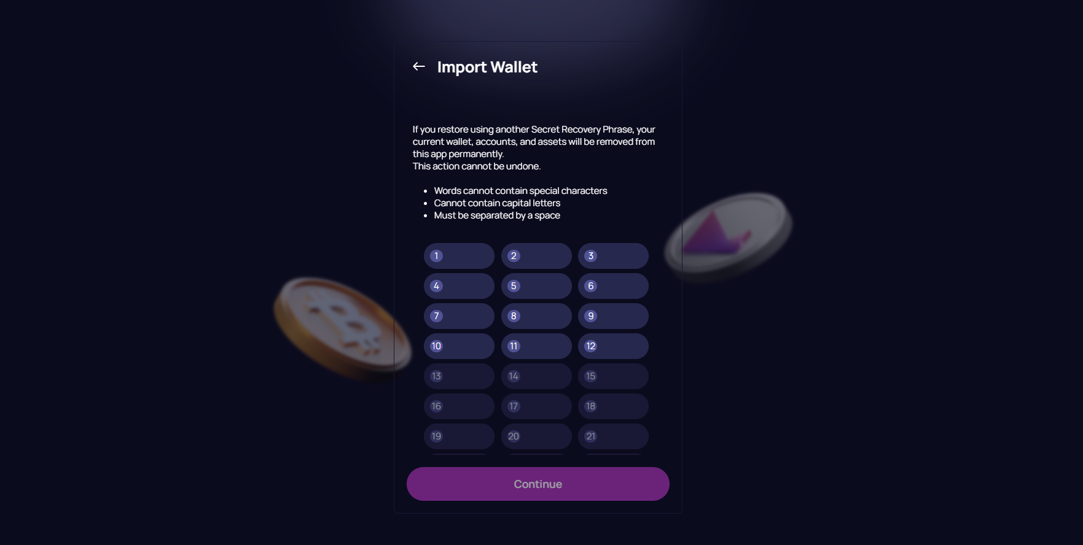Focus the eighth phrase input
The width and height of the screenshot is (1083, 545).
point(536,315)
